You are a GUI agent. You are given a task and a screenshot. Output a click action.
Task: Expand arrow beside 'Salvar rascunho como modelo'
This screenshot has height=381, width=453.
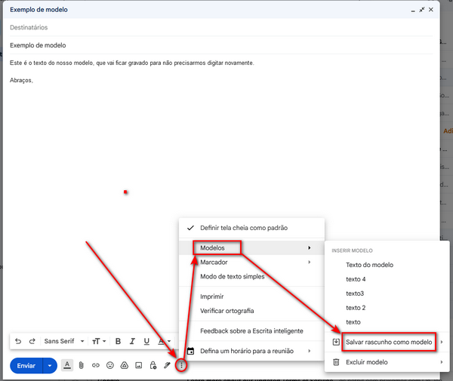(x=442, y=342)
